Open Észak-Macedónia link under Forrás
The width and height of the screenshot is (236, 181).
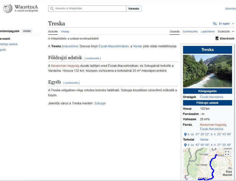point(212,129)
